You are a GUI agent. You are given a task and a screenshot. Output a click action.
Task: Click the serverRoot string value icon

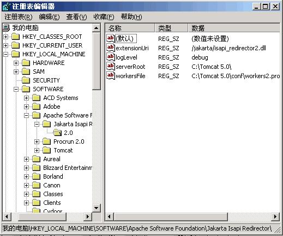click(x=111, y=67)
